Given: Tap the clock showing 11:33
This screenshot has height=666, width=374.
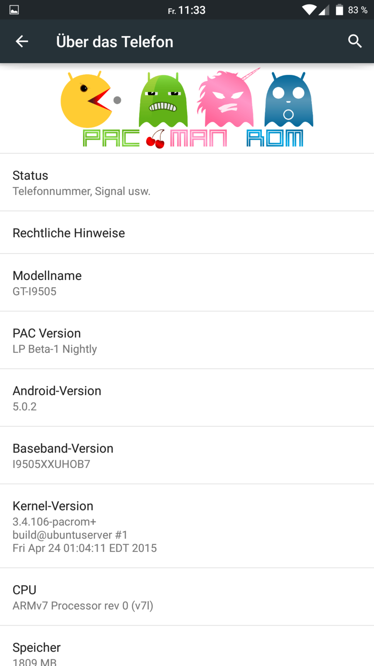Looking at the screenshot, I should [x=192, y=10].
